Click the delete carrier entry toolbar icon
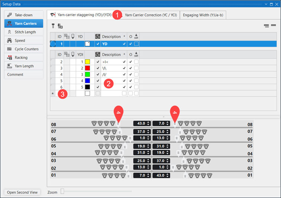 60,26
